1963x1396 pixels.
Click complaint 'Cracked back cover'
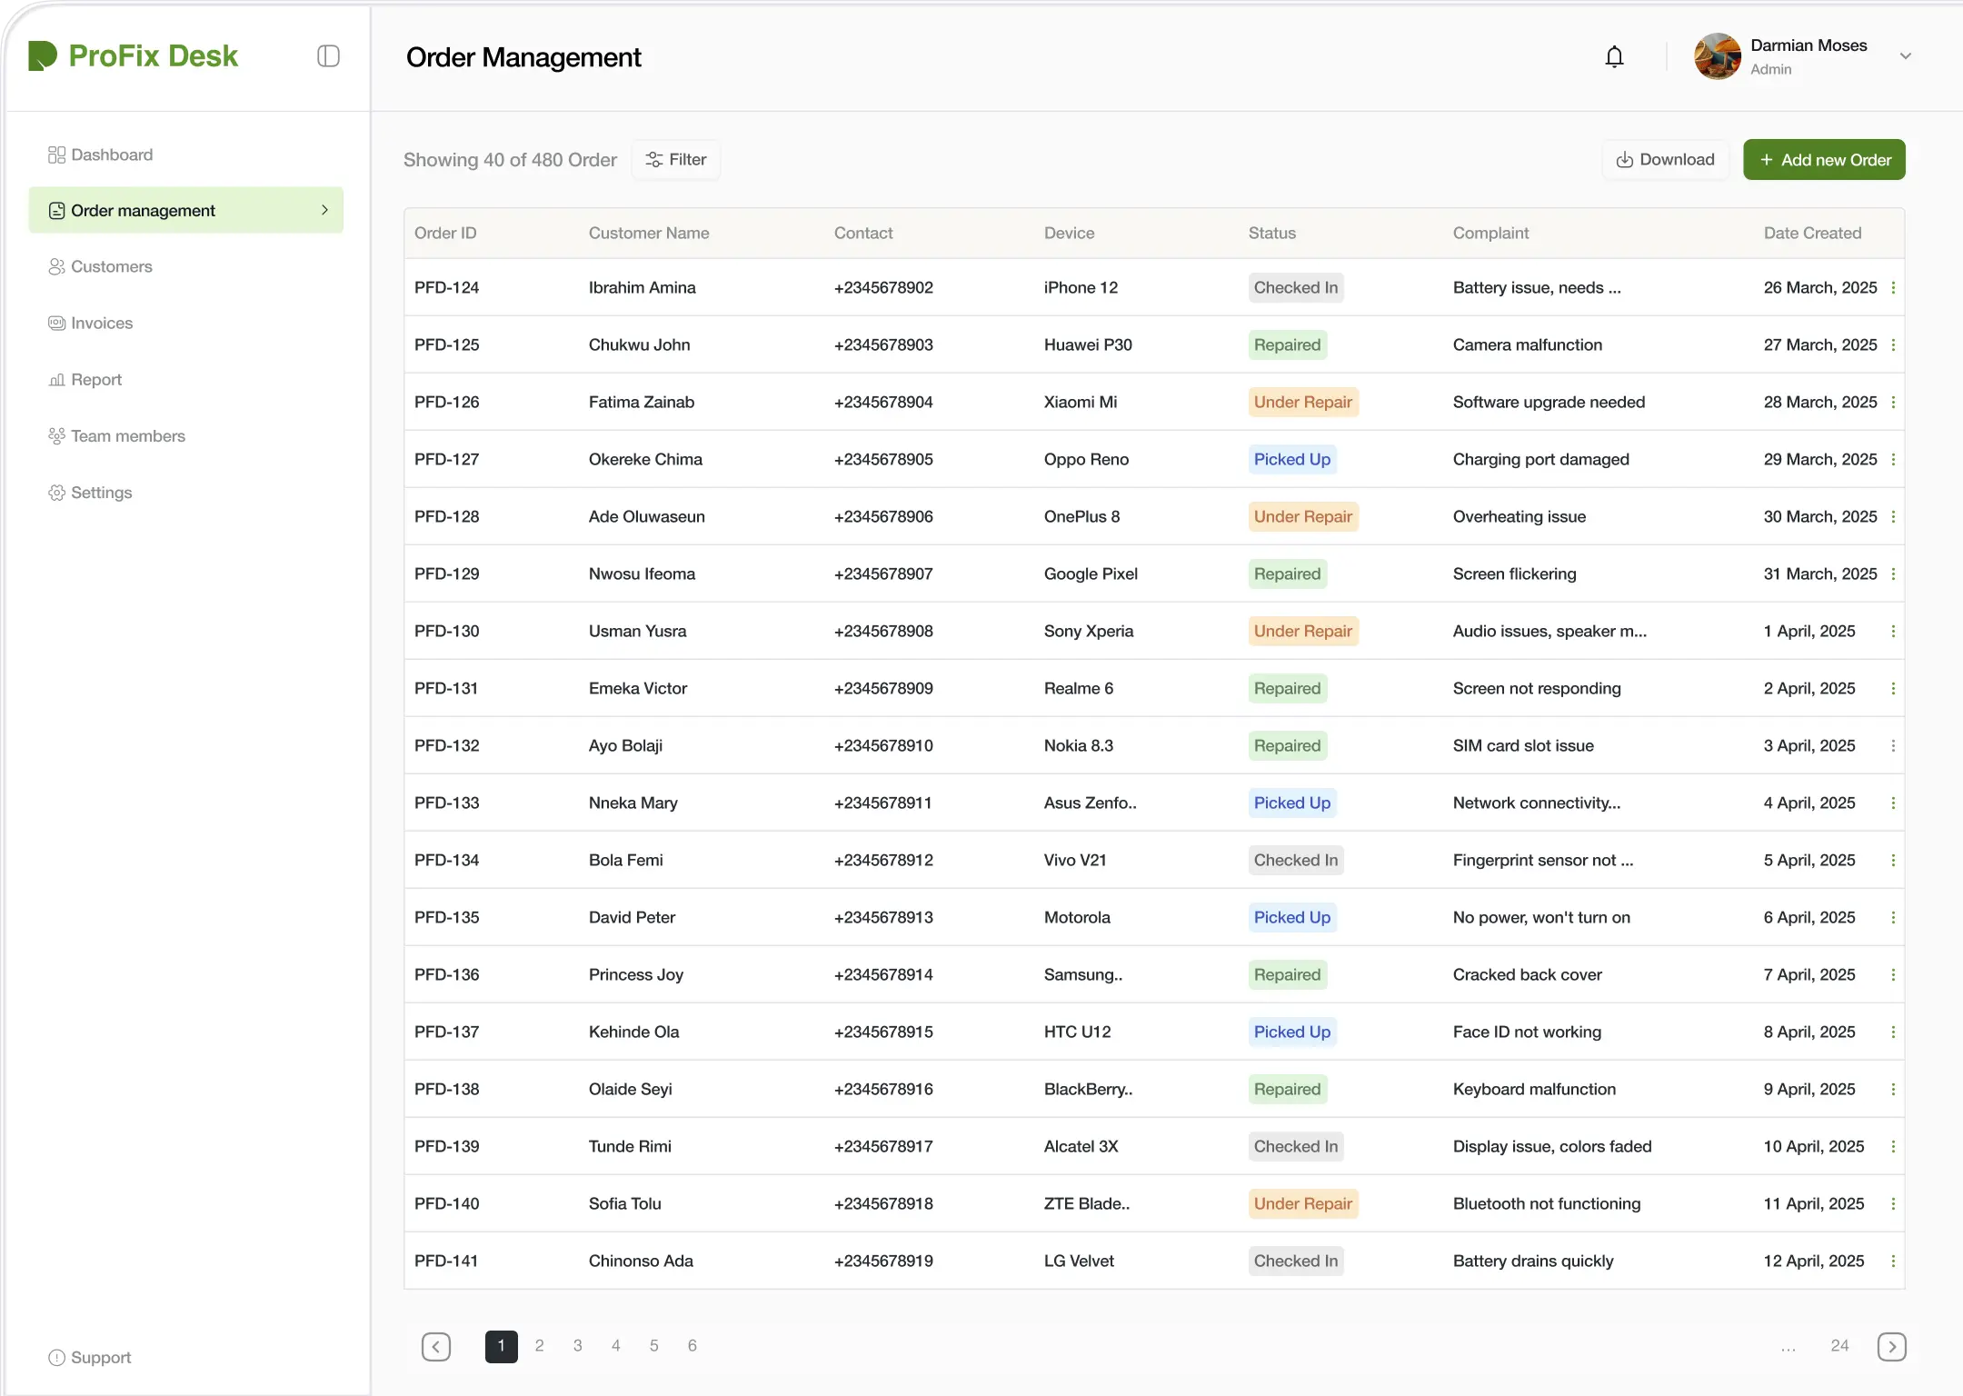(x=1528, y=974)
